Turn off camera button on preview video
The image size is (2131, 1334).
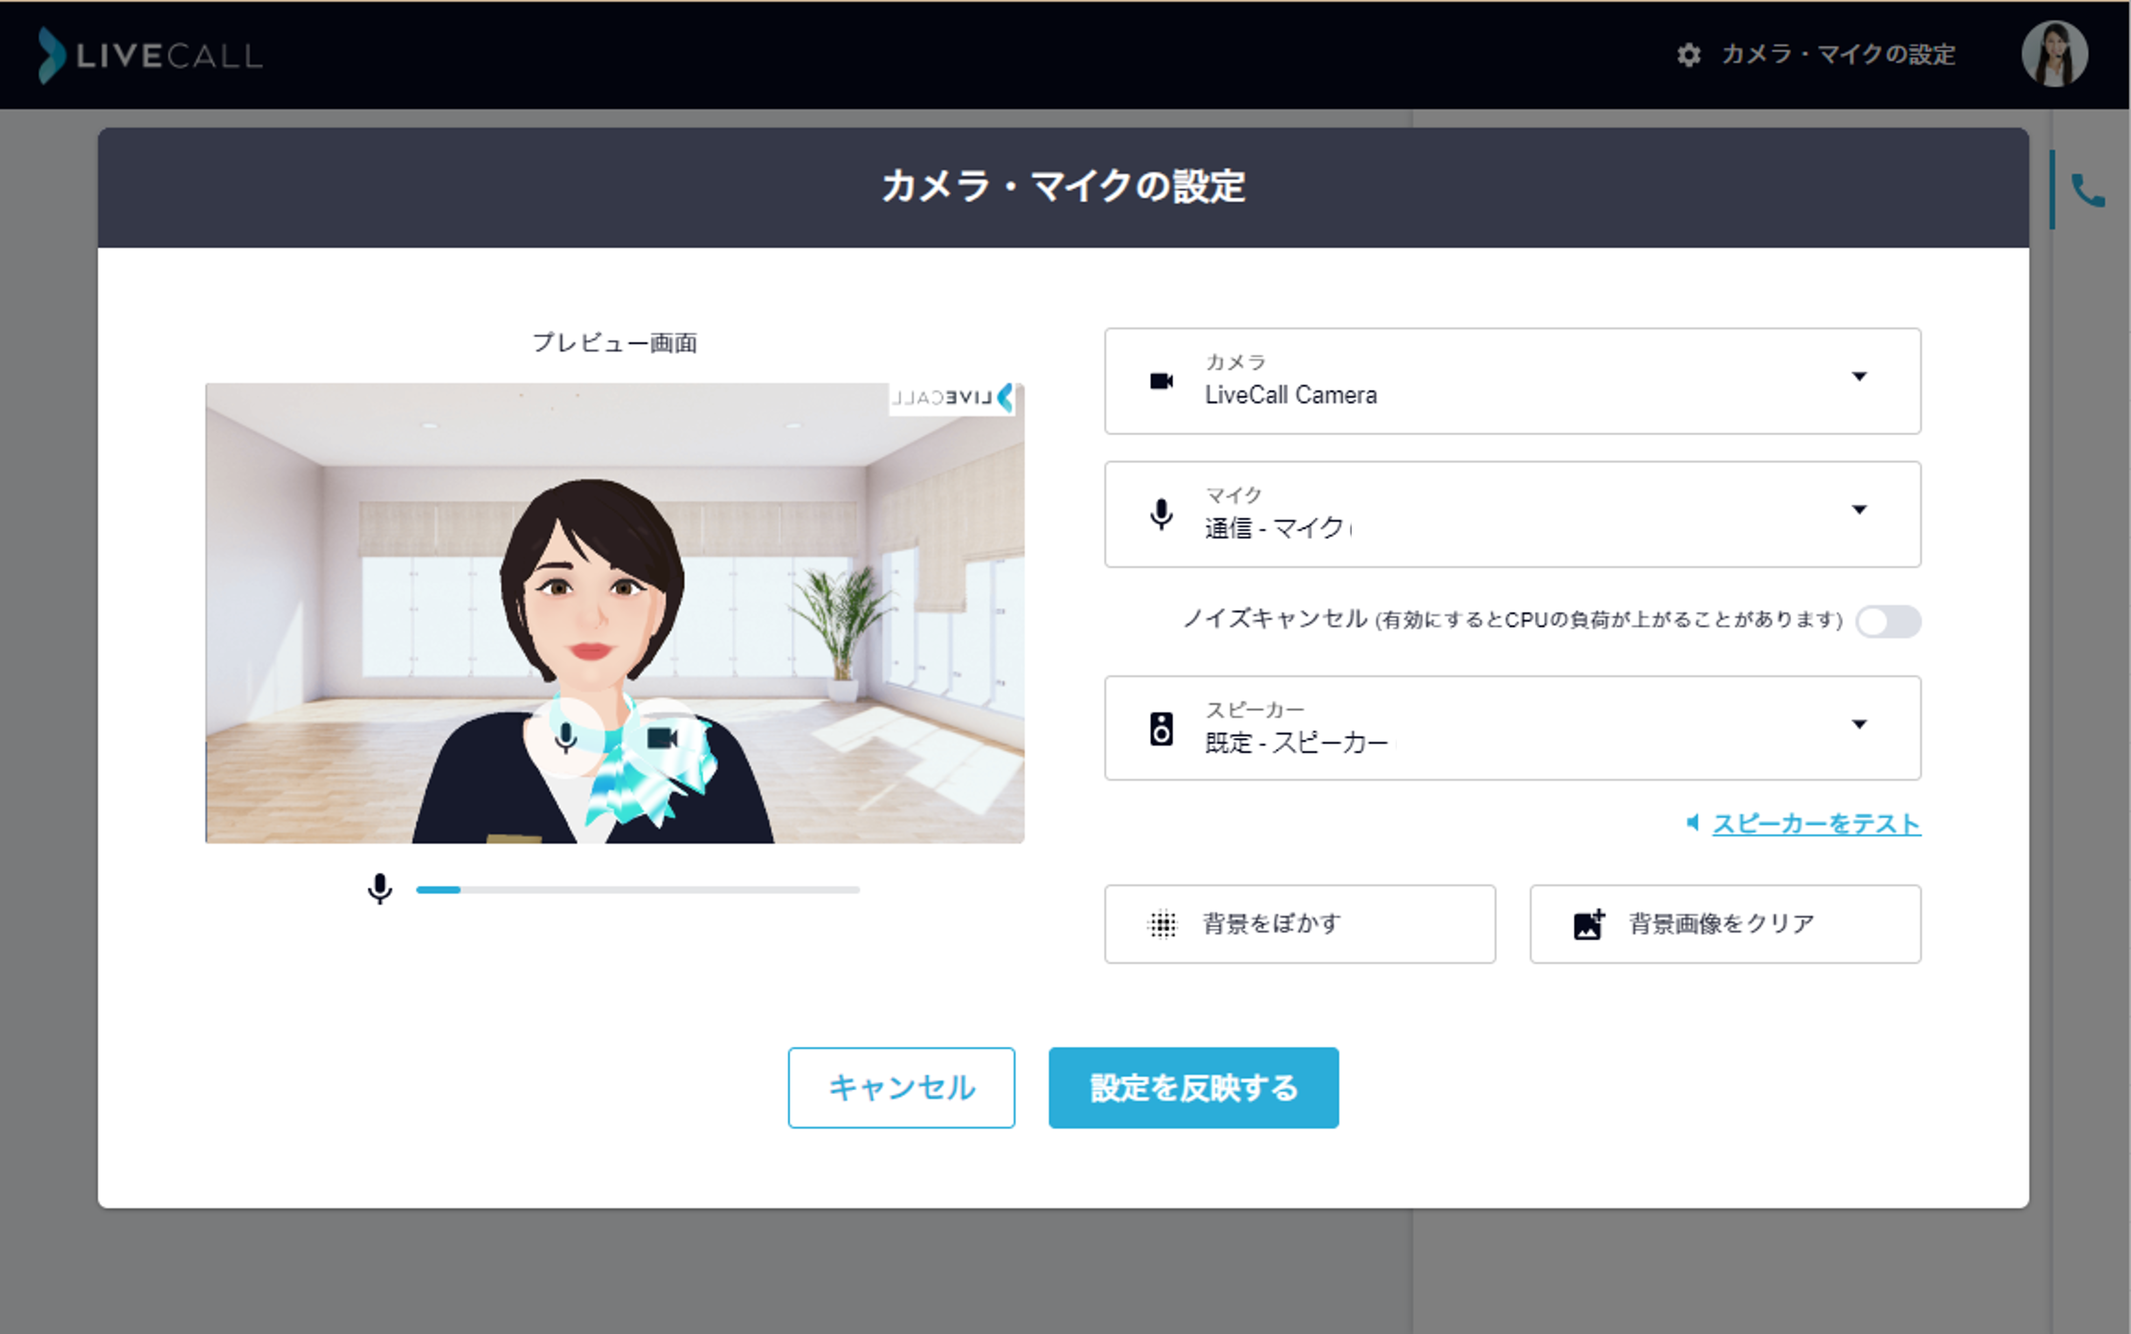[662, 737]
